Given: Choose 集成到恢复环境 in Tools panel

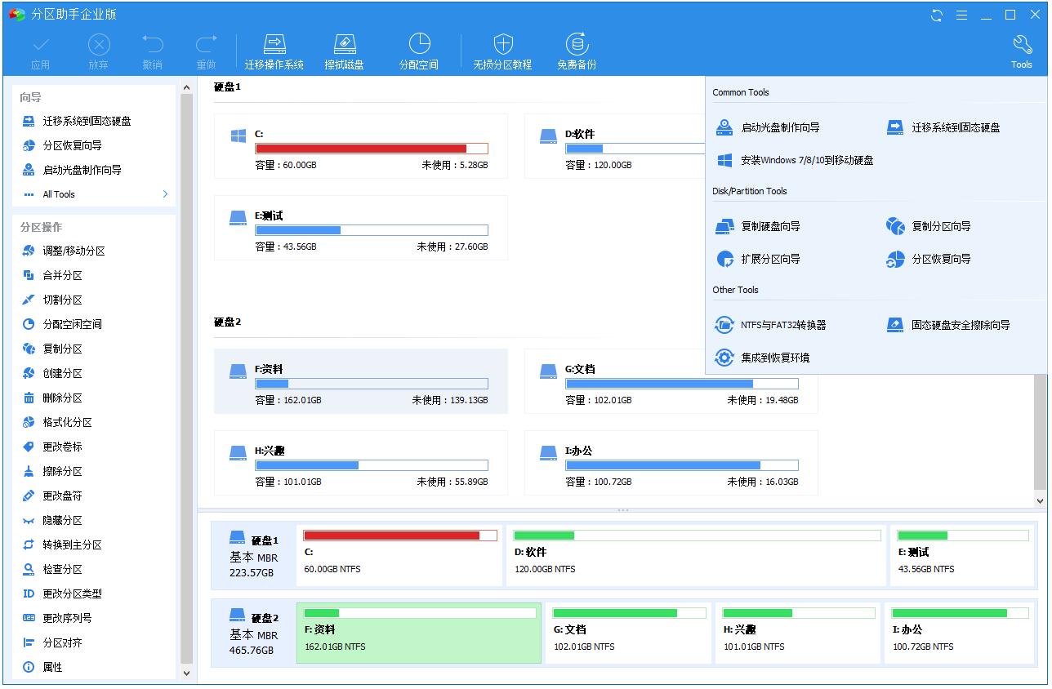Looking at the screenshot, I should [x=763, y=358].
